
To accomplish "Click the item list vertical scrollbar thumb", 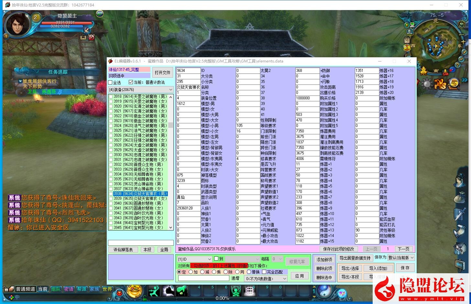I will [170, 125].
